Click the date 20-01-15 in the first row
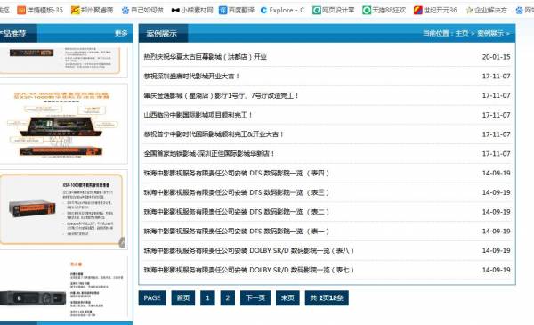The width and height of the screenshot is (534, 325). pos(497,57)
